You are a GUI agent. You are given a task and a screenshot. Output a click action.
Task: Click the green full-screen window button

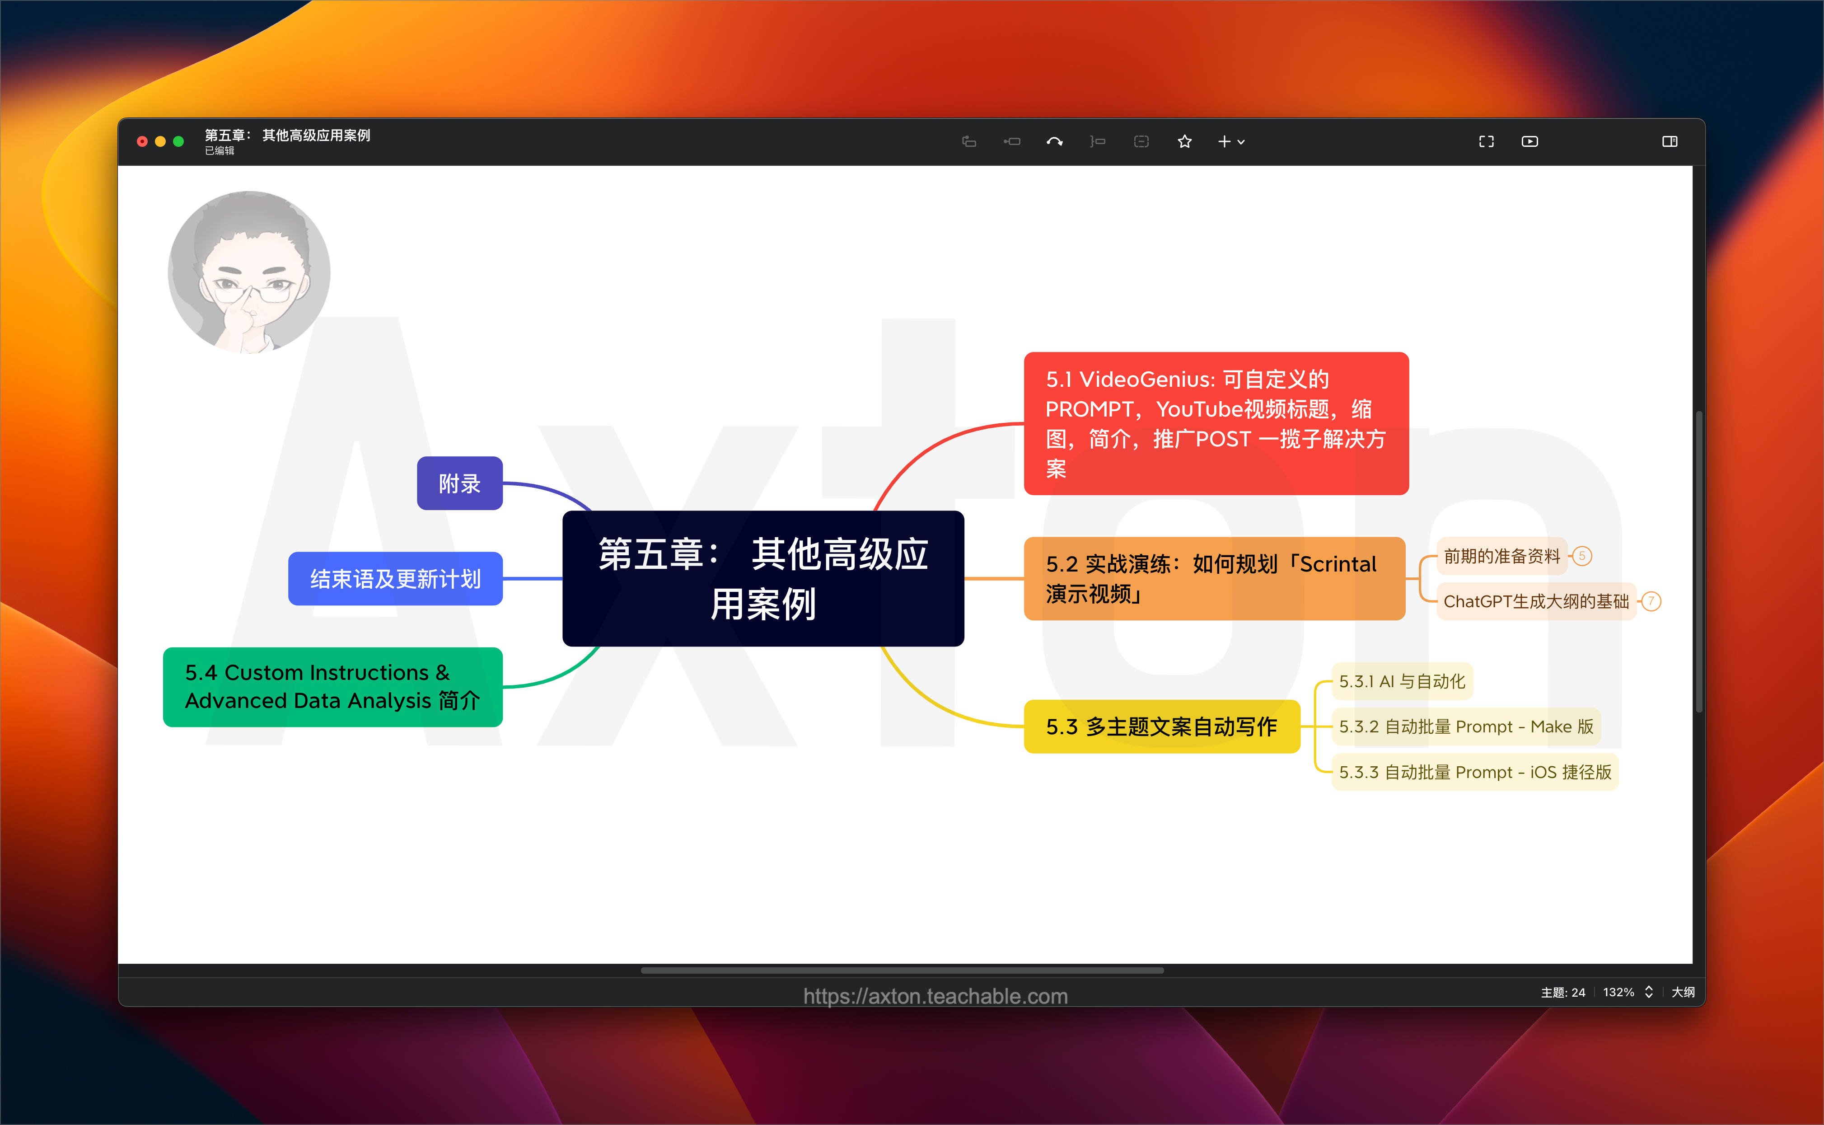click(178, 141)
